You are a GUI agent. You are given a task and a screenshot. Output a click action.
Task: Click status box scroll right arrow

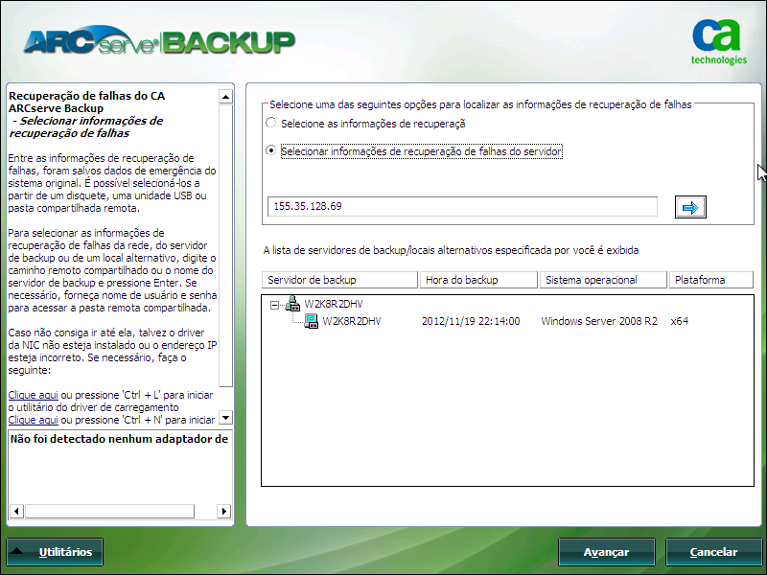[223, 511]
